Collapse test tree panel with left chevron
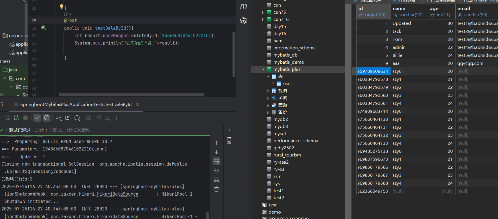 (x=229, y=130)
